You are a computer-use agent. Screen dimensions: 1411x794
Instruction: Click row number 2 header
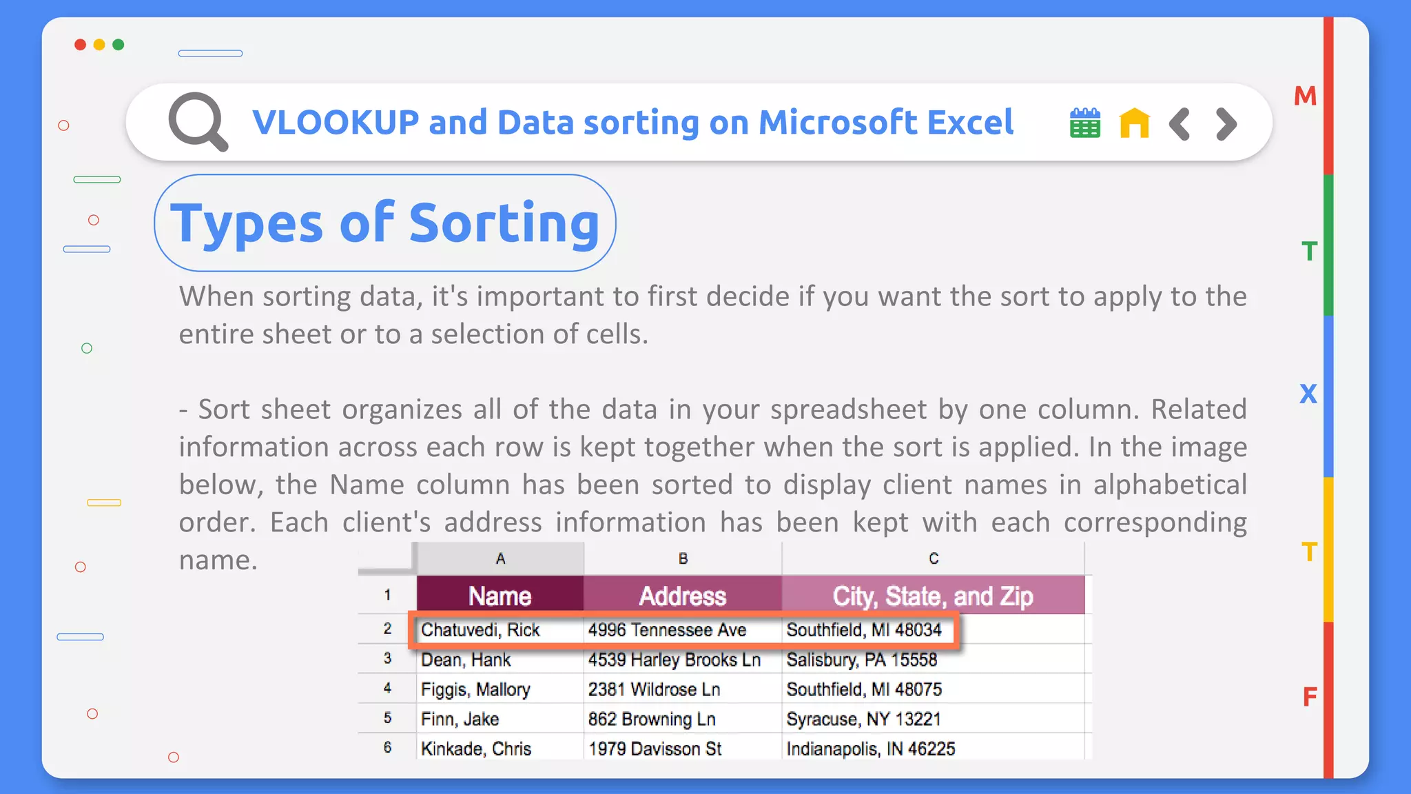387,629
